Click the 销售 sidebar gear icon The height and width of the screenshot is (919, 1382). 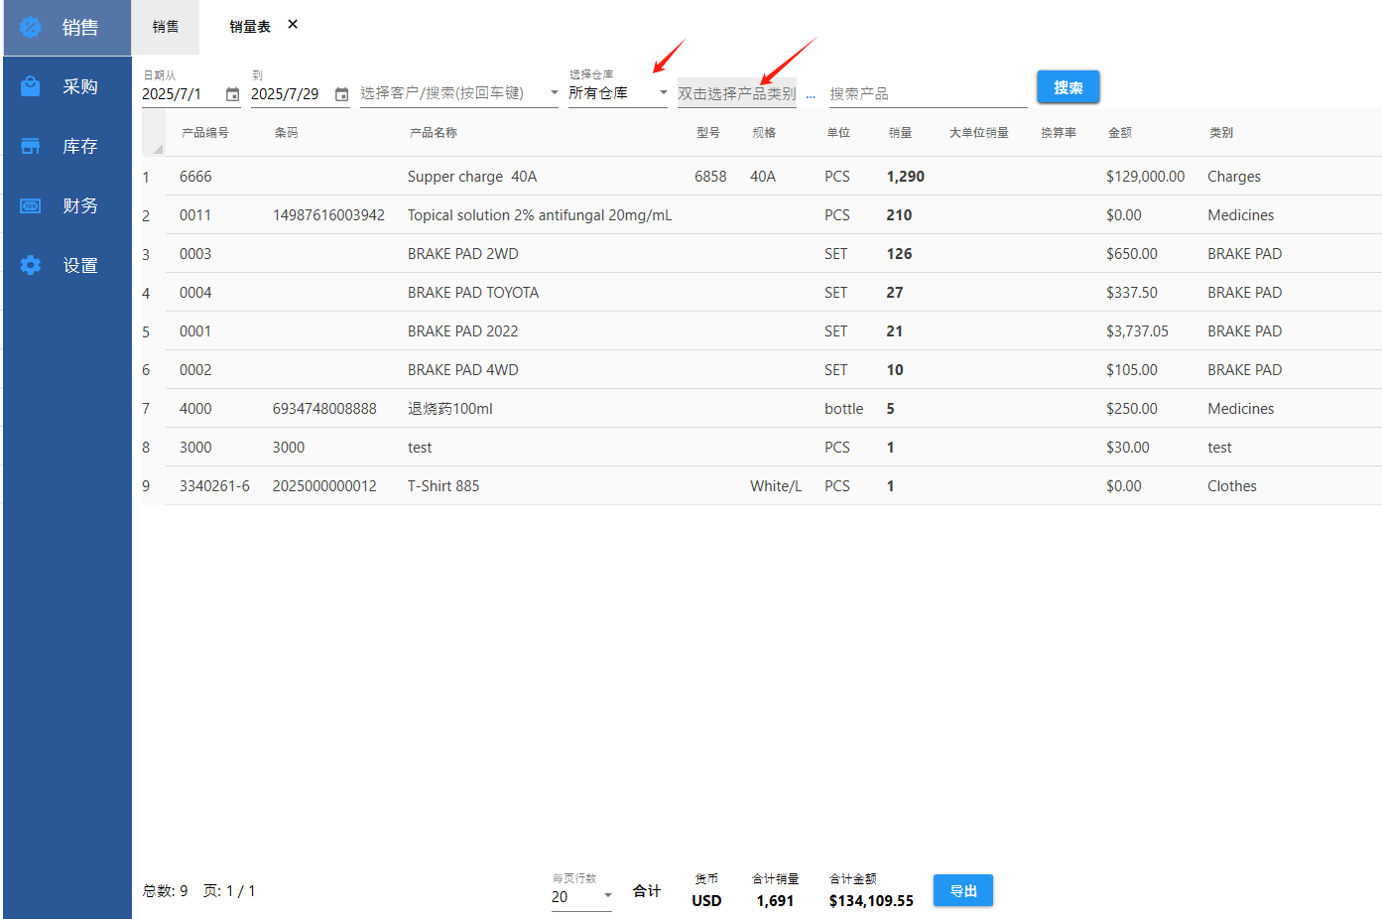[31, 28]
